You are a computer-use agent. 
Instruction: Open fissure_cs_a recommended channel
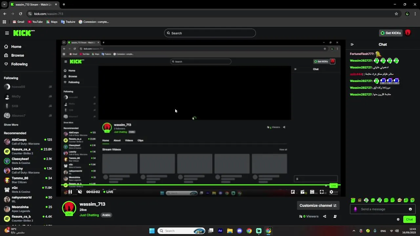click(x=28, y=151)
